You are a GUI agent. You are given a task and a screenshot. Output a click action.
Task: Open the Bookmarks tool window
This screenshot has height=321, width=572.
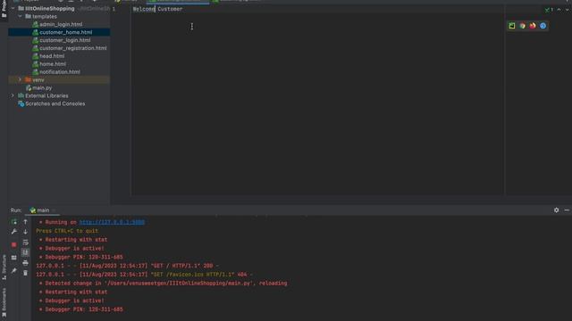tap(4, 301)
